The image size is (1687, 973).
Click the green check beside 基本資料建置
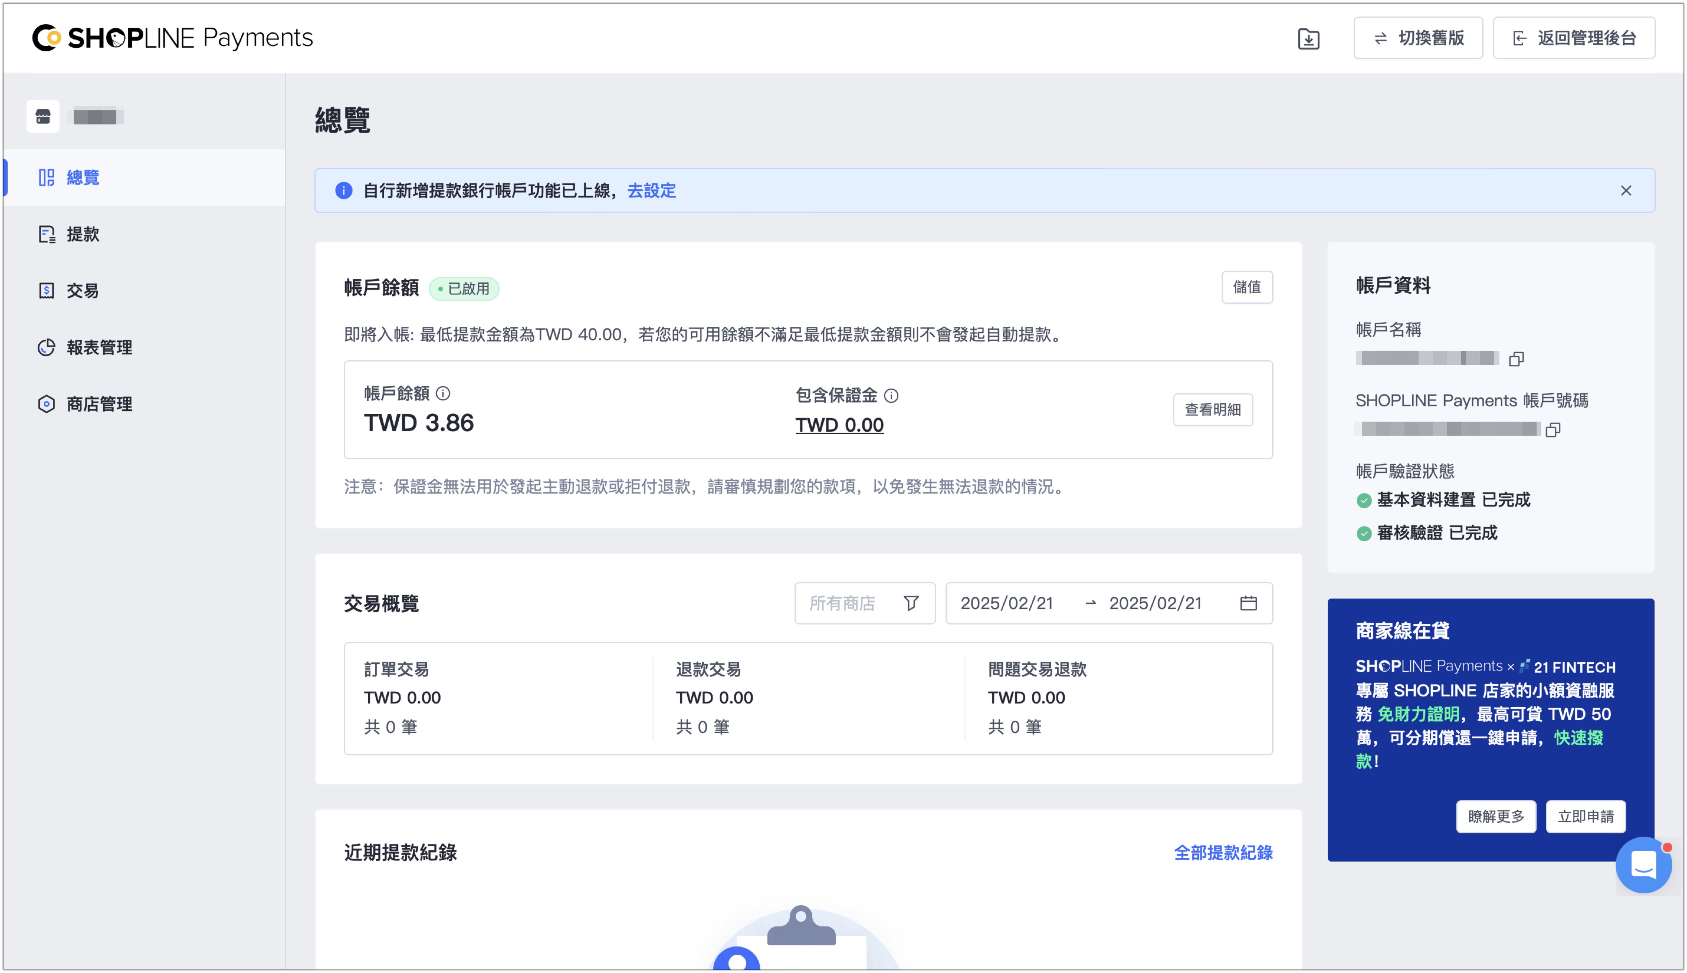tap(1363, 501)
